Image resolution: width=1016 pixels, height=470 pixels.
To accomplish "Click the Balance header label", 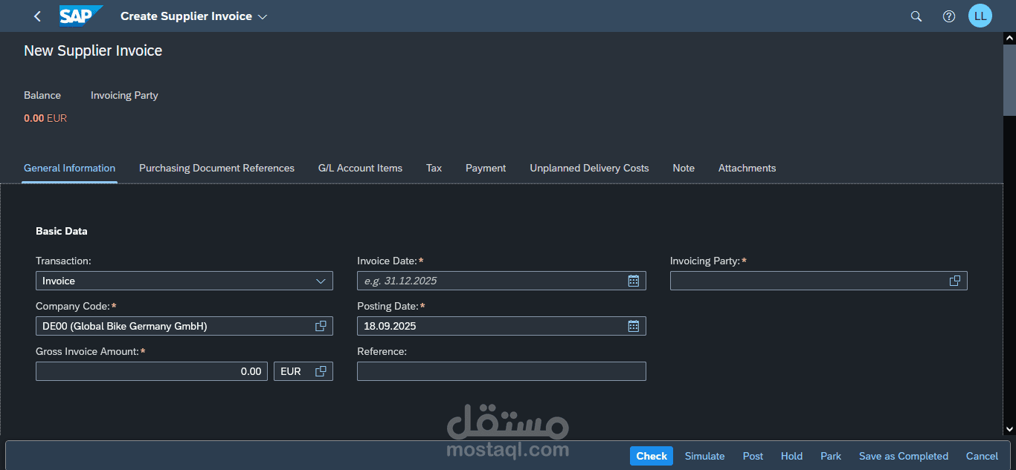I will pyautogui.click(x=42, y=95).
